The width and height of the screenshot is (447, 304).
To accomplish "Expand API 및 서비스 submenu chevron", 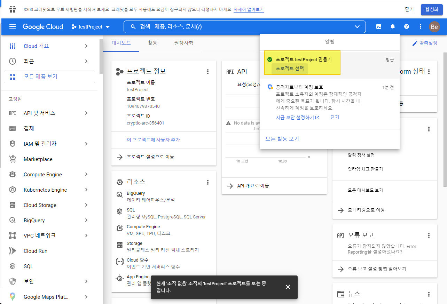I will coord(86,113).
